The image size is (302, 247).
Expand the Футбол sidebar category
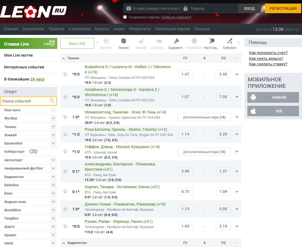pyautogui.click(x=53, y=118)
